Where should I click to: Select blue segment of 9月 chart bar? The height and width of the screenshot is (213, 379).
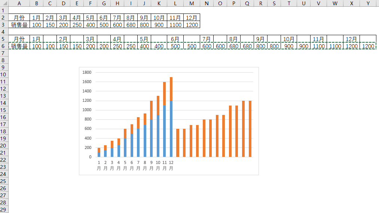(x=151, y=138)
